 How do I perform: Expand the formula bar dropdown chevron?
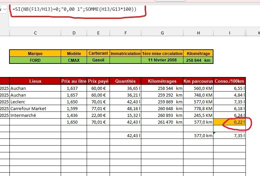(5, 9)
